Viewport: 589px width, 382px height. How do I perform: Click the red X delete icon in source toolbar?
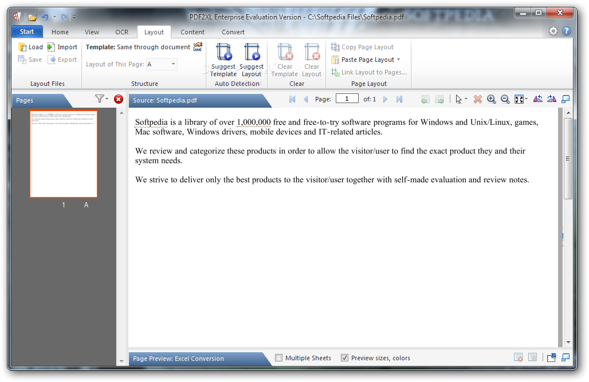pyautogui.click(x=477, y=99)
